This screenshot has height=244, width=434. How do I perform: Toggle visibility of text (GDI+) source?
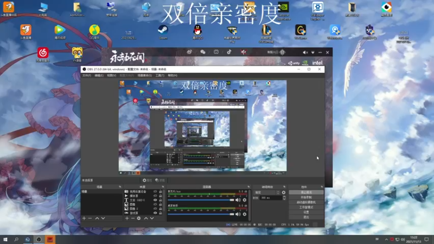click(x=155, y=200)
